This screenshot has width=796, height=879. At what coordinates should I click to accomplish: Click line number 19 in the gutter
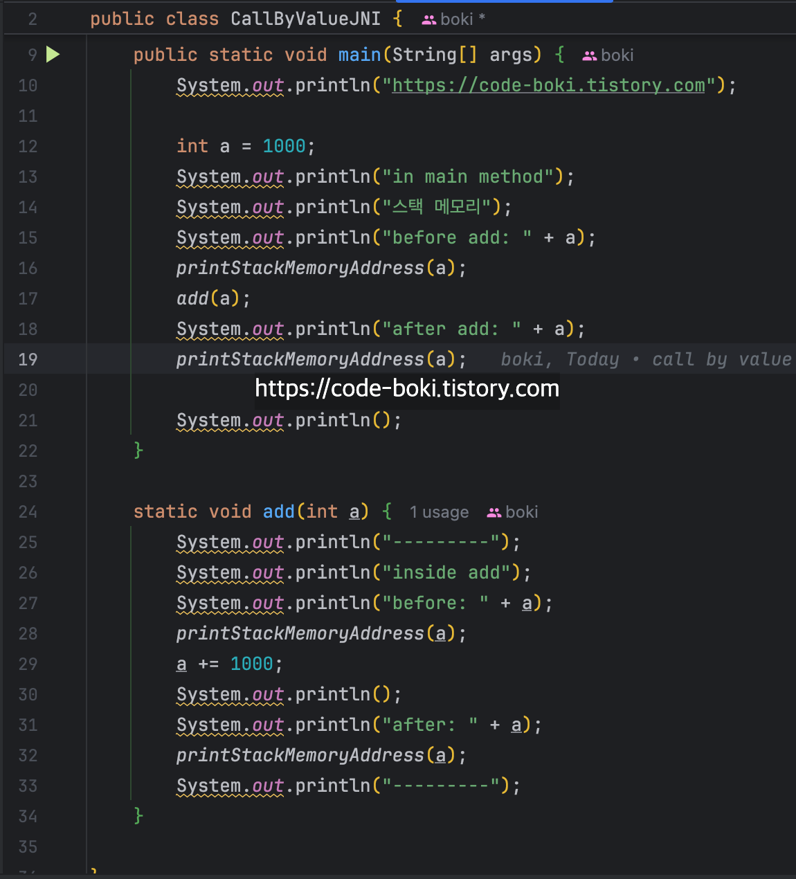[x=28, y=359]
